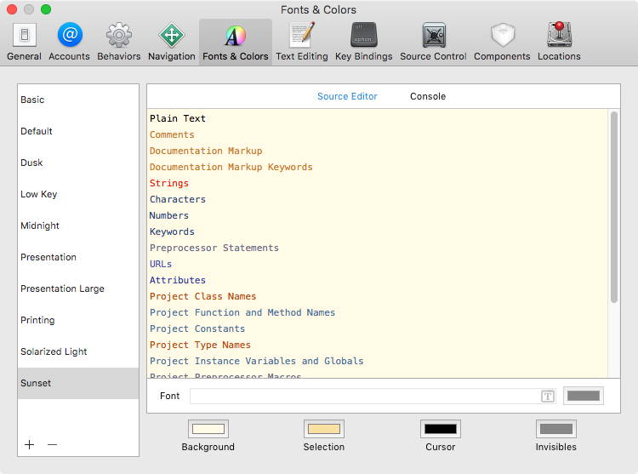Screen dimensions: 638x474
Task: Select the Midnight theme
Action: pos(78,226)
